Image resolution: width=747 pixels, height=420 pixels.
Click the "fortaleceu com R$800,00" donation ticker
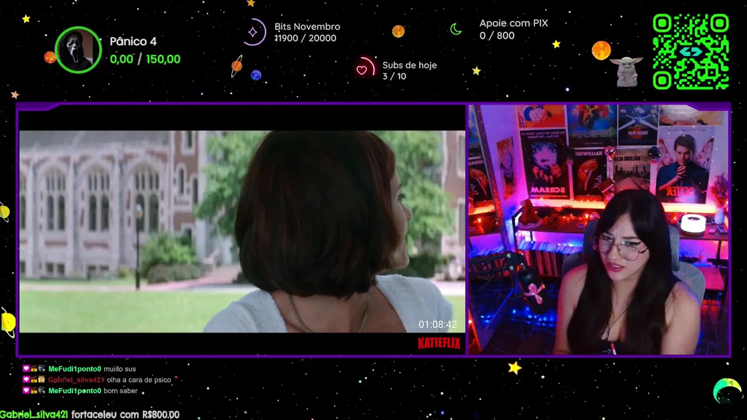pyautogui.click(x=125, y=415)
